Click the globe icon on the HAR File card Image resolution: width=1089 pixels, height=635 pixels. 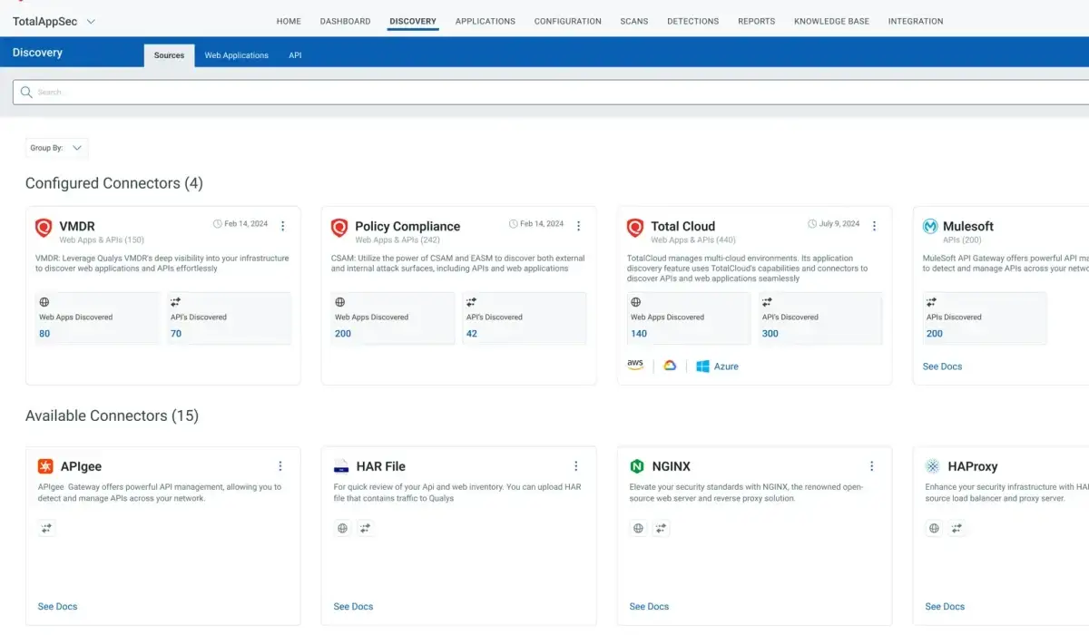(x=342, y=528)
